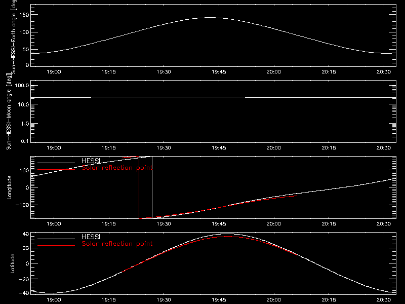The image size is (405, 304).
Task: Click the -40 tick label on Latitude axis
Action: [x=24, y=293]
